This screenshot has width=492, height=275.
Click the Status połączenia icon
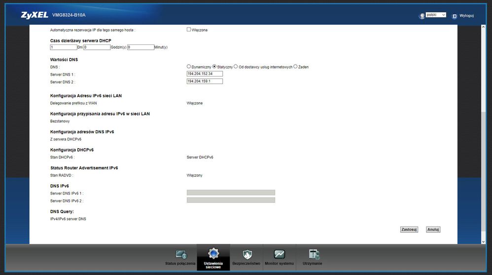point(180,255)
